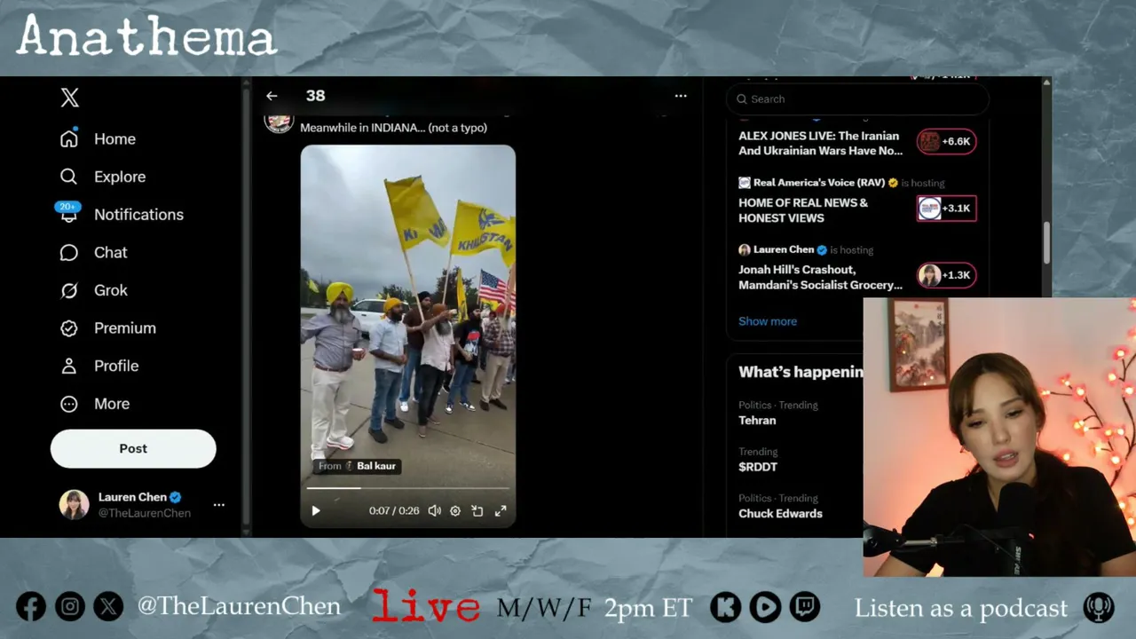Click the Kick logo in the footer

point(726,607)
